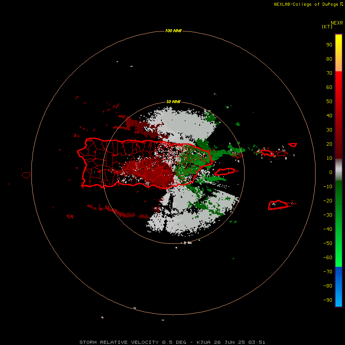Click the 60 label above 50 on scale
The width and height of the screenshot is (345, 345).
[329, 87]
